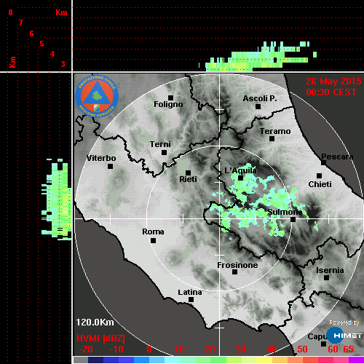This screenshot has width=364, height=364.
Task: Select the Pescara city label
Action: [x=337, y=157]
